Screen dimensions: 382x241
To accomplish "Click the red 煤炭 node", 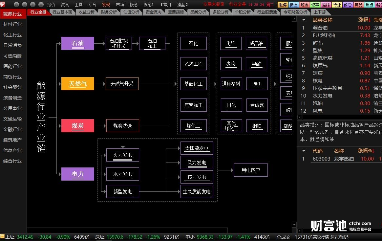I will coord(78,126).
